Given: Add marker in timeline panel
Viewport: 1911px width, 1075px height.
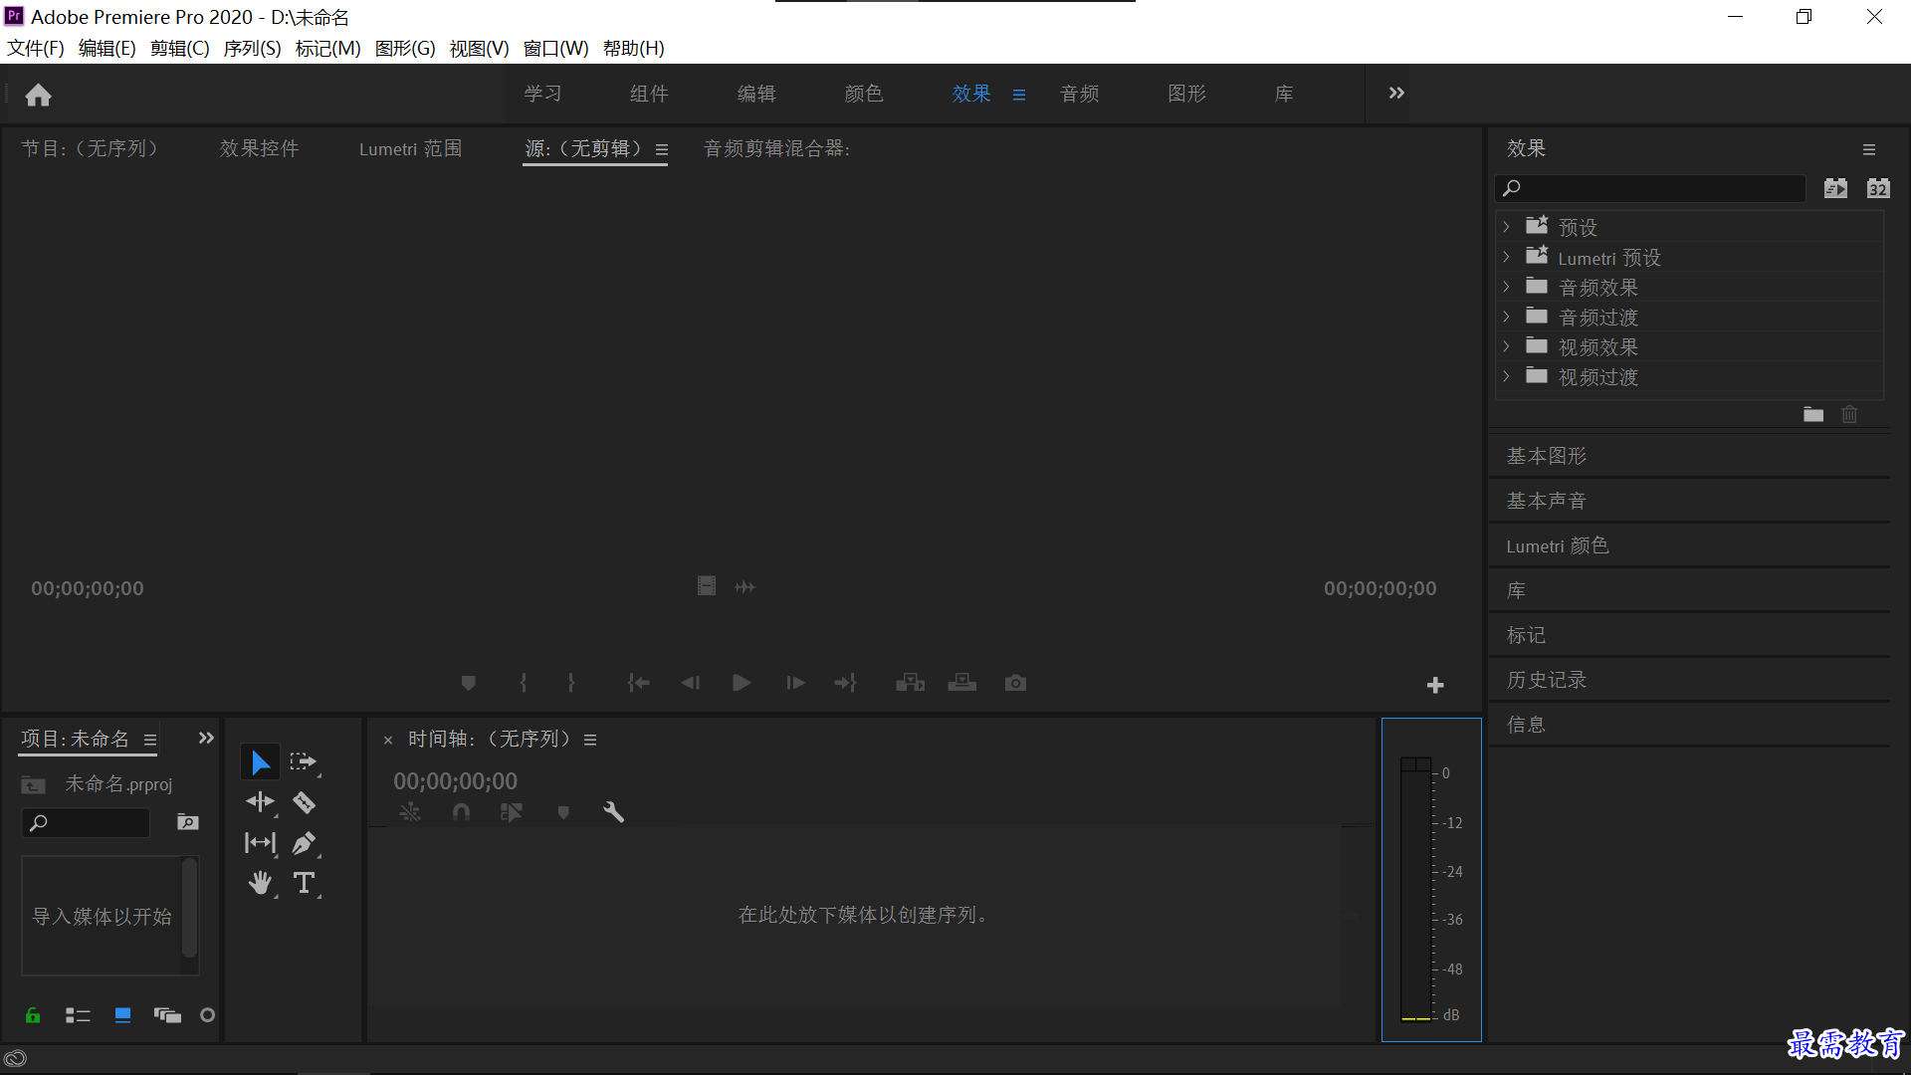Looking at the screenshot, I should [563, 812].
